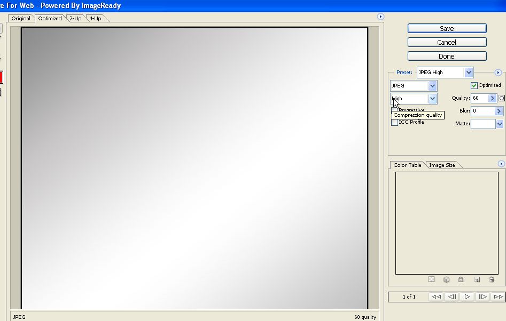Viewport: 506px width, 321px height.
Task: Click the new color icon in Color Table
Action: pyautogui.click(x=477, y=279)
